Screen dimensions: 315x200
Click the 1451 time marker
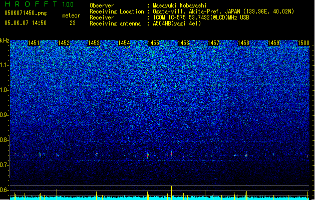[34, 43]
